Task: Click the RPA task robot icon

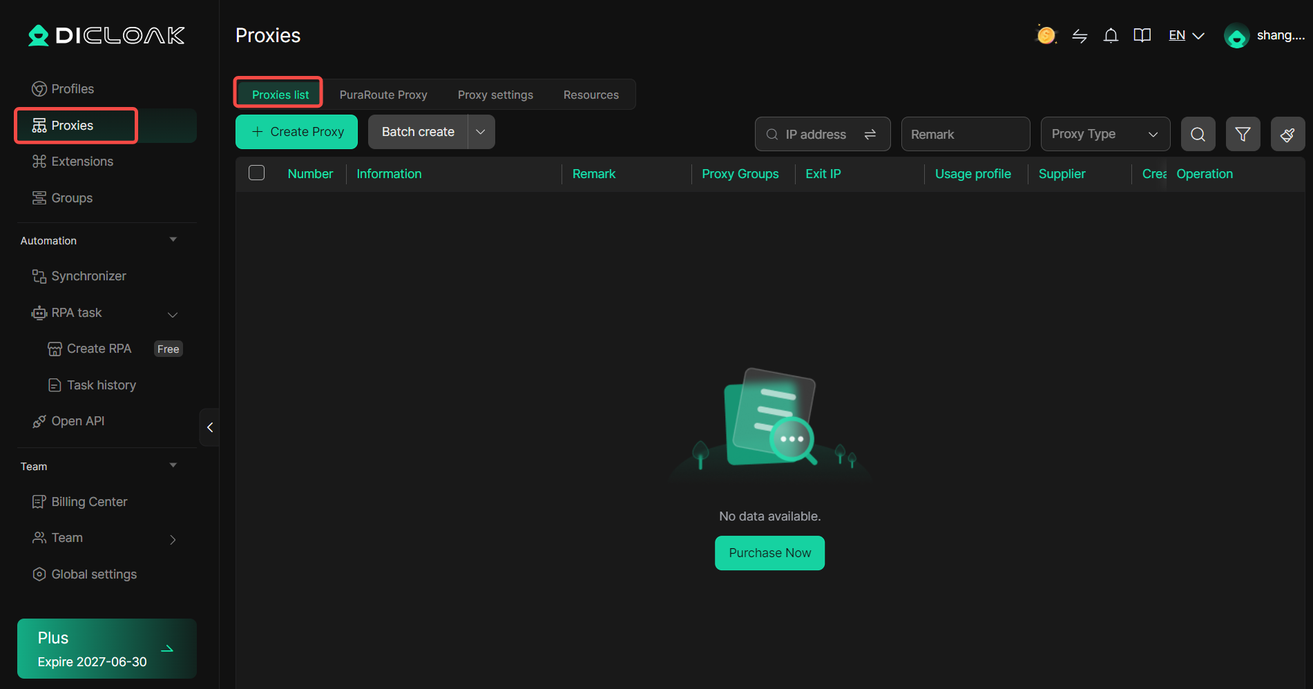Action: click(39, 313)
